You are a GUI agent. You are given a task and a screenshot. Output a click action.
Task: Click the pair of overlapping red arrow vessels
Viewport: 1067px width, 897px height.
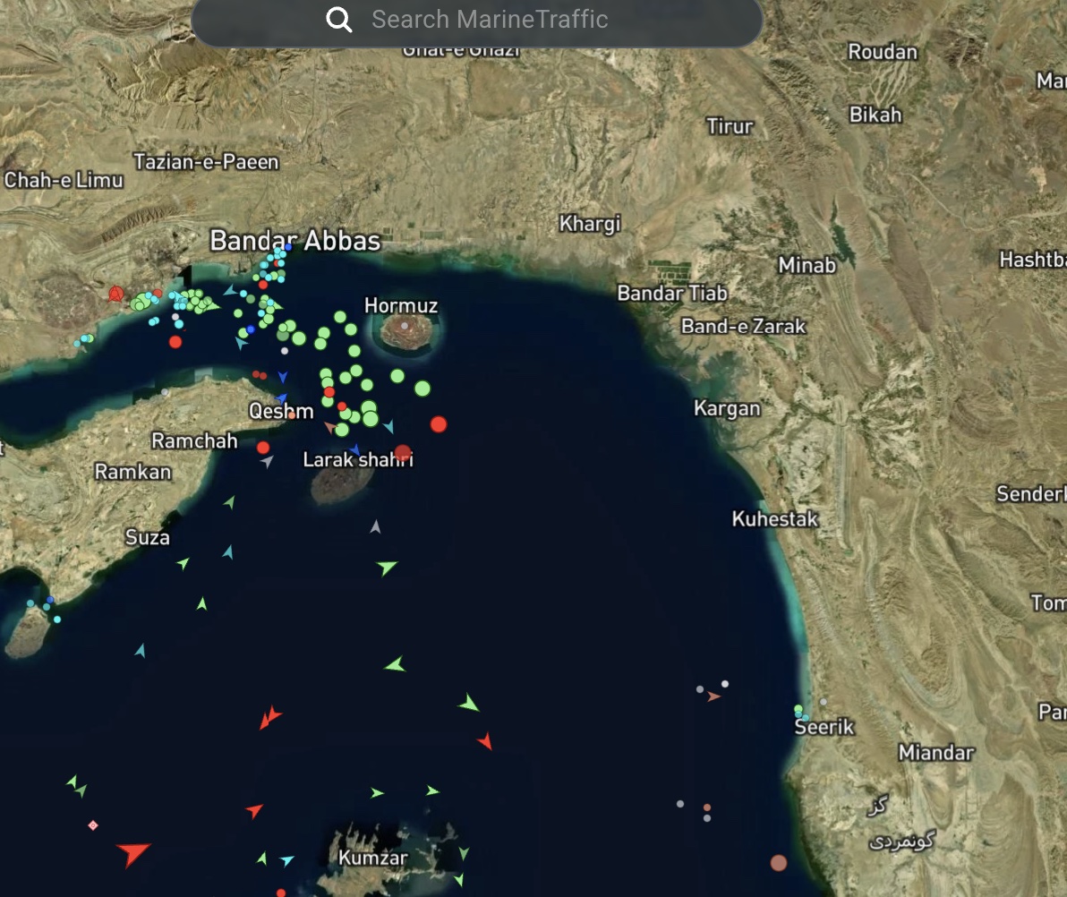click(269, 717)
